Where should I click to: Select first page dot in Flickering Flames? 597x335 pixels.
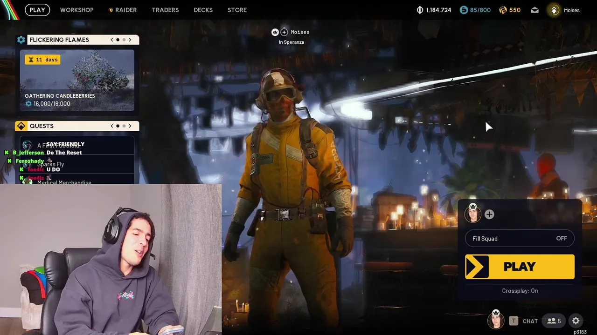pyautogui.click(x=118, y=40)
